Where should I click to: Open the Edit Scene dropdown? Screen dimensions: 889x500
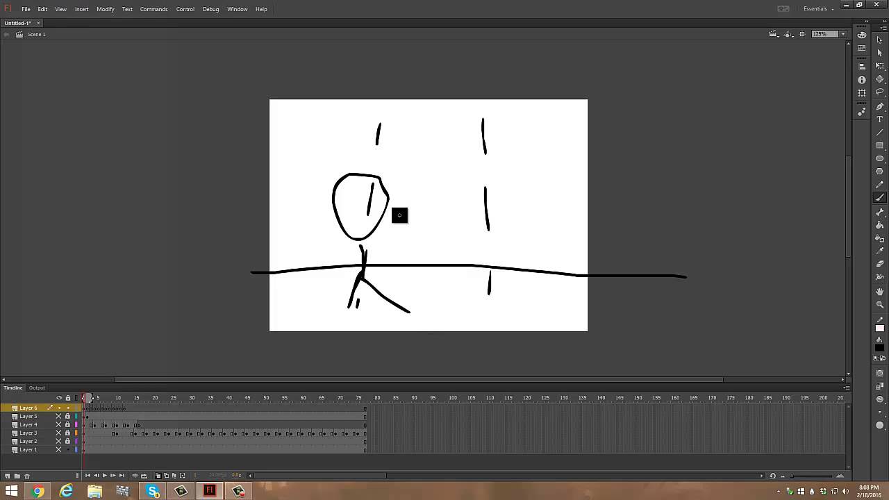pos(773,34)
